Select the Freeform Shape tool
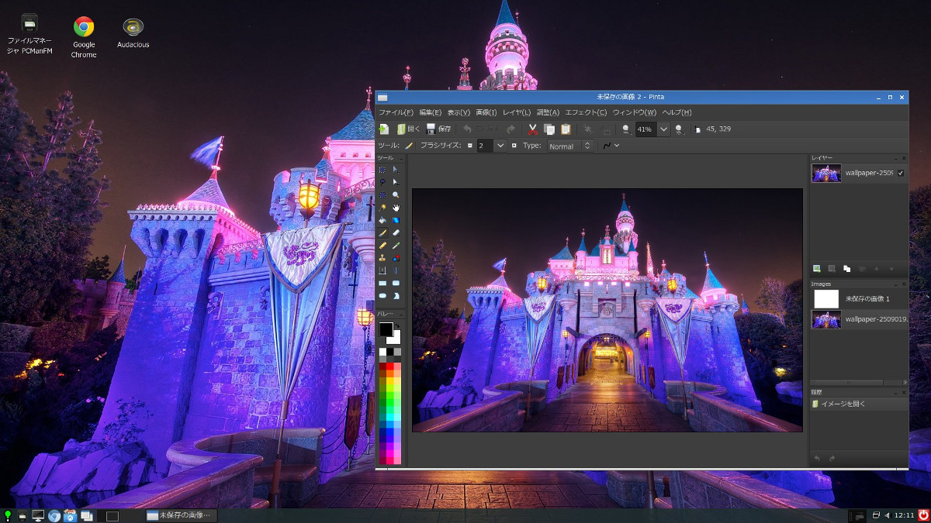The width and height of the screenshot is (931, 523). click(x=396, y=296)
